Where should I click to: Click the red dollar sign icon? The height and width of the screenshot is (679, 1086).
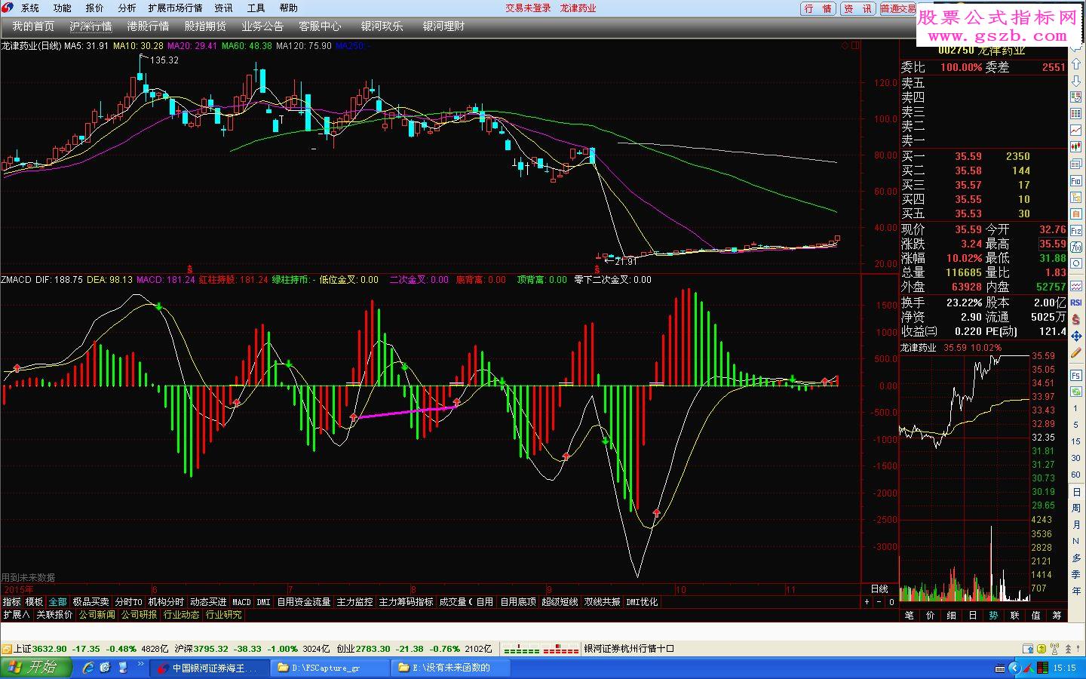[x=1076, y=319]
